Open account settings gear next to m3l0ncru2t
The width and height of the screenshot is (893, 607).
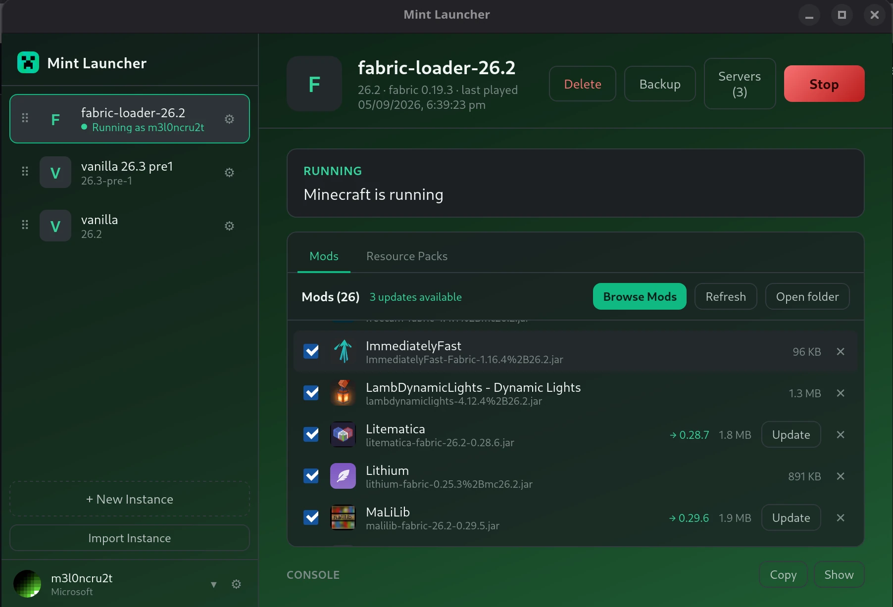point(237,584)
